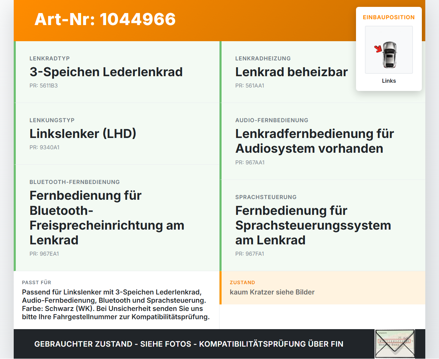
Task: Click the Art-Nr: 1044966 heading
Action: click(105, 19)
